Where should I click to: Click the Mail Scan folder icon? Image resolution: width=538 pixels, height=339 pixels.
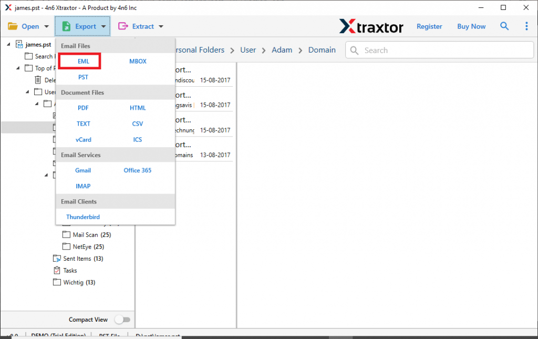pyautogui.click(x=66, y=235)
